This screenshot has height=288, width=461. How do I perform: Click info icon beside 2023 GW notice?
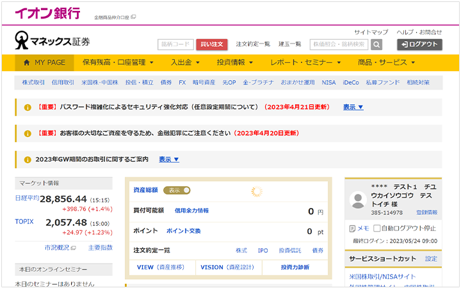pos(28,159)
